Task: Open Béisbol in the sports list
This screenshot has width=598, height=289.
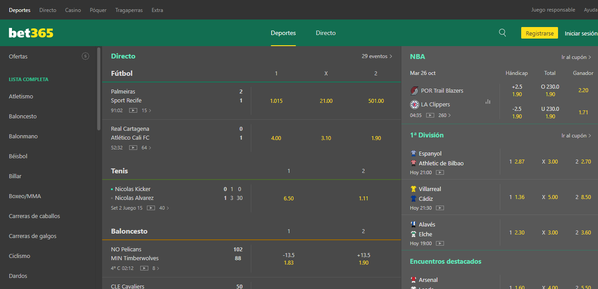Action: tap(18, 156)
